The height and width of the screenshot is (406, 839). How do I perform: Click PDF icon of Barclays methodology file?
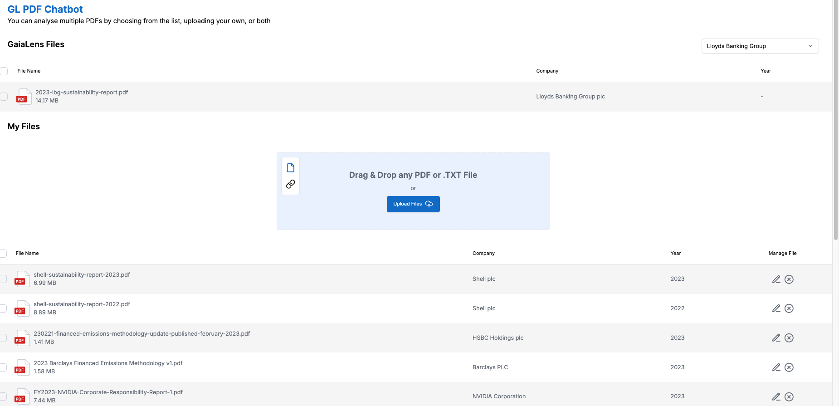click(x=22, y=367)
